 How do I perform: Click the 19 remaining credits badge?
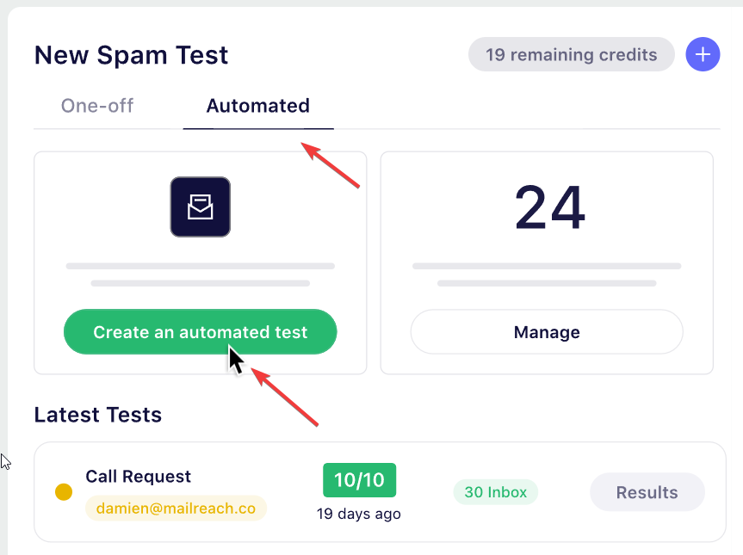(571, 55)
